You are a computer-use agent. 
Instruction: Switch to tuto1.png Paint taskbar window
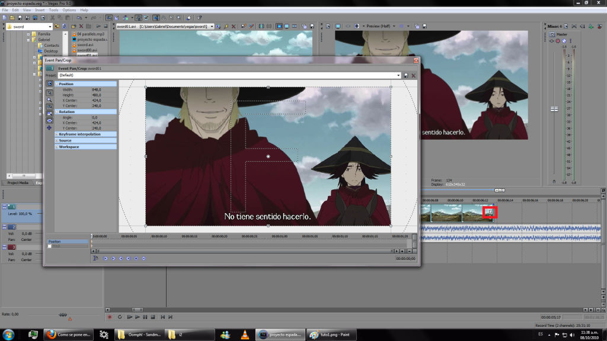coord(331,334)
